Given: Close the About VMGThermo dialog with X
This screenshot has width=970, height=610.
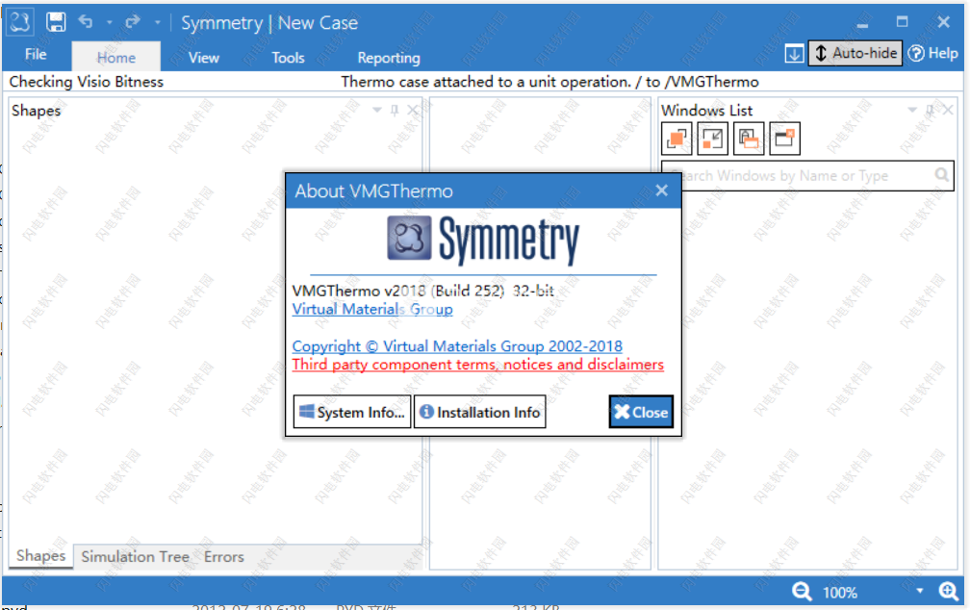Looking at the screenshot, I should point(661,191).
